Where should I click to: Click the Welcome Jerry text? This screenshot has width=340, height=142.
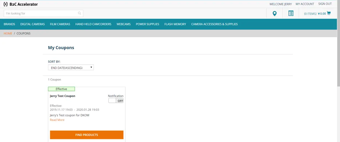click(280, 4)
